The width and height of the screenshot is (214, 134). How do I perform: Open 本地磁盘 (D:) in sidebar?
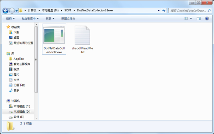(22, 112)
